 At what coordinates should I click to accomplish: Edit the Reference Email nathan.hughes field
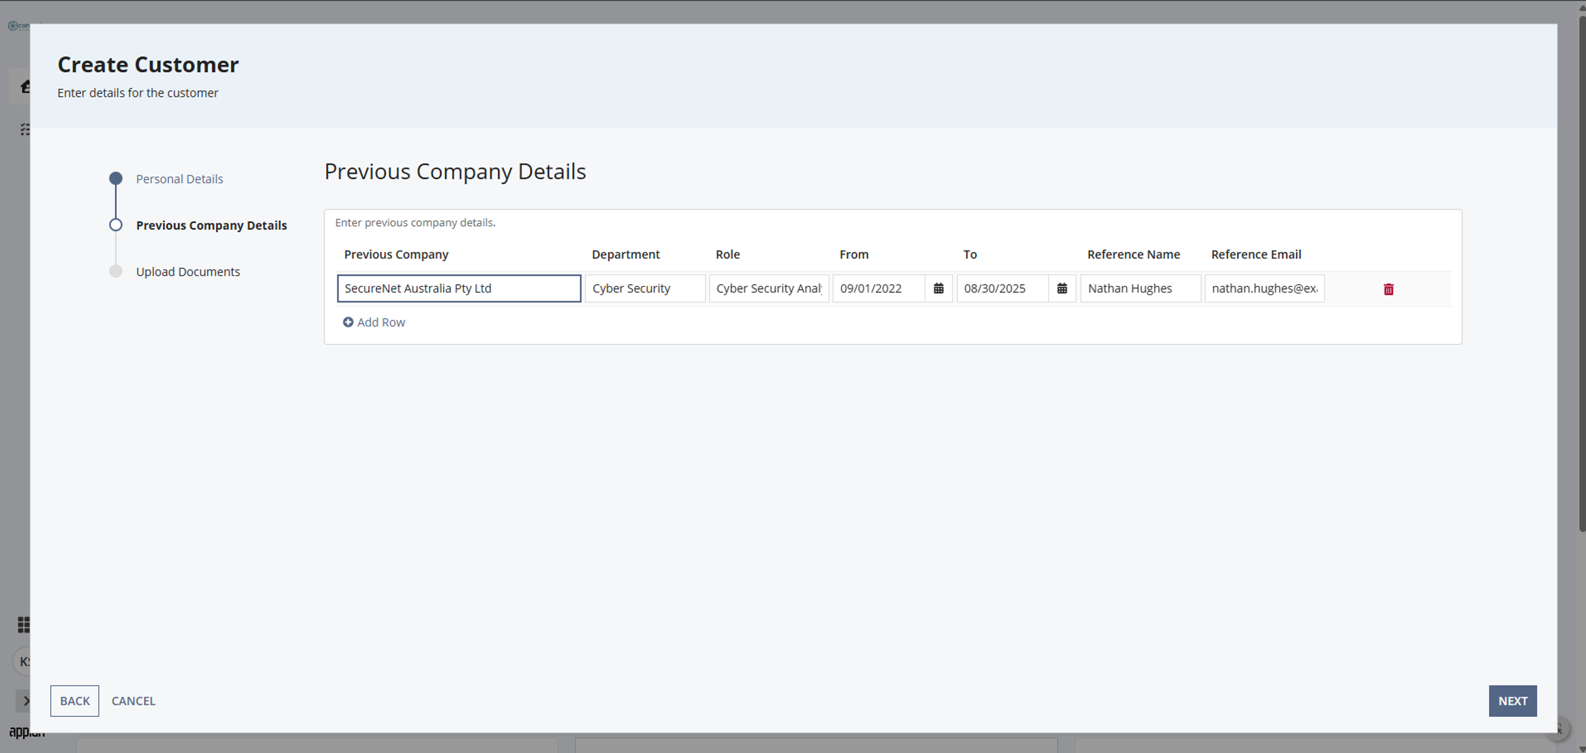coord(1265,289)
